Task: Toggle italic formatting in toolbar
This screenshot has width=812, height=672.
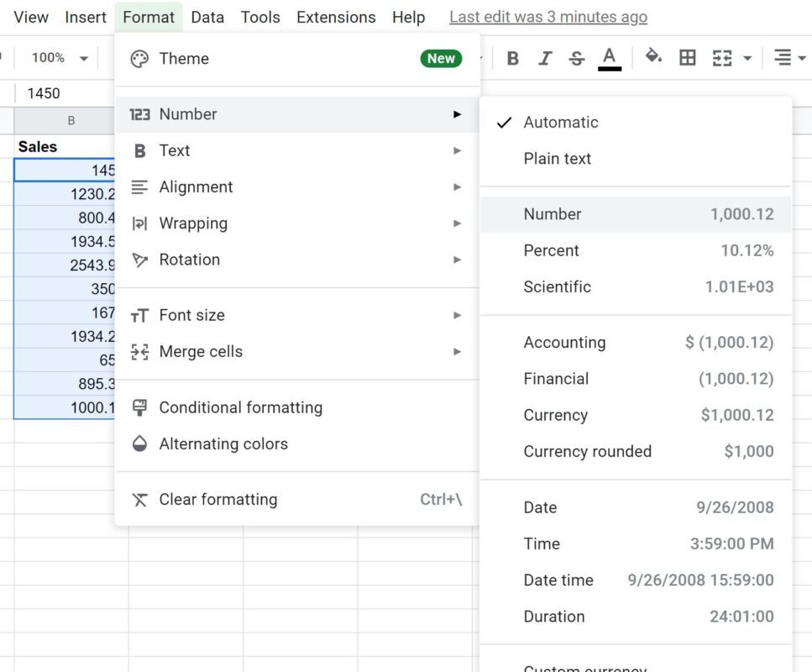Action: (545, 58)
